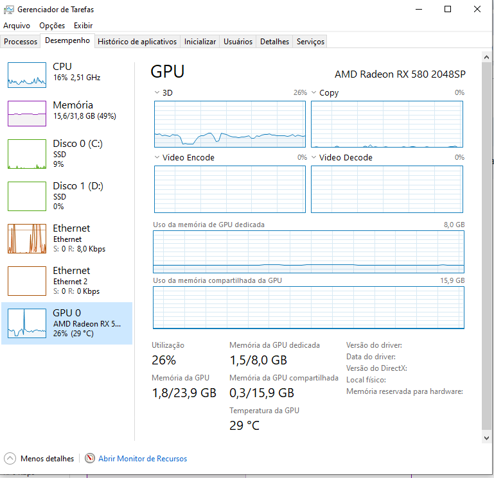Click the Resource Monitor gauge icon
This screenshot has height=478, width=494.
90,458
